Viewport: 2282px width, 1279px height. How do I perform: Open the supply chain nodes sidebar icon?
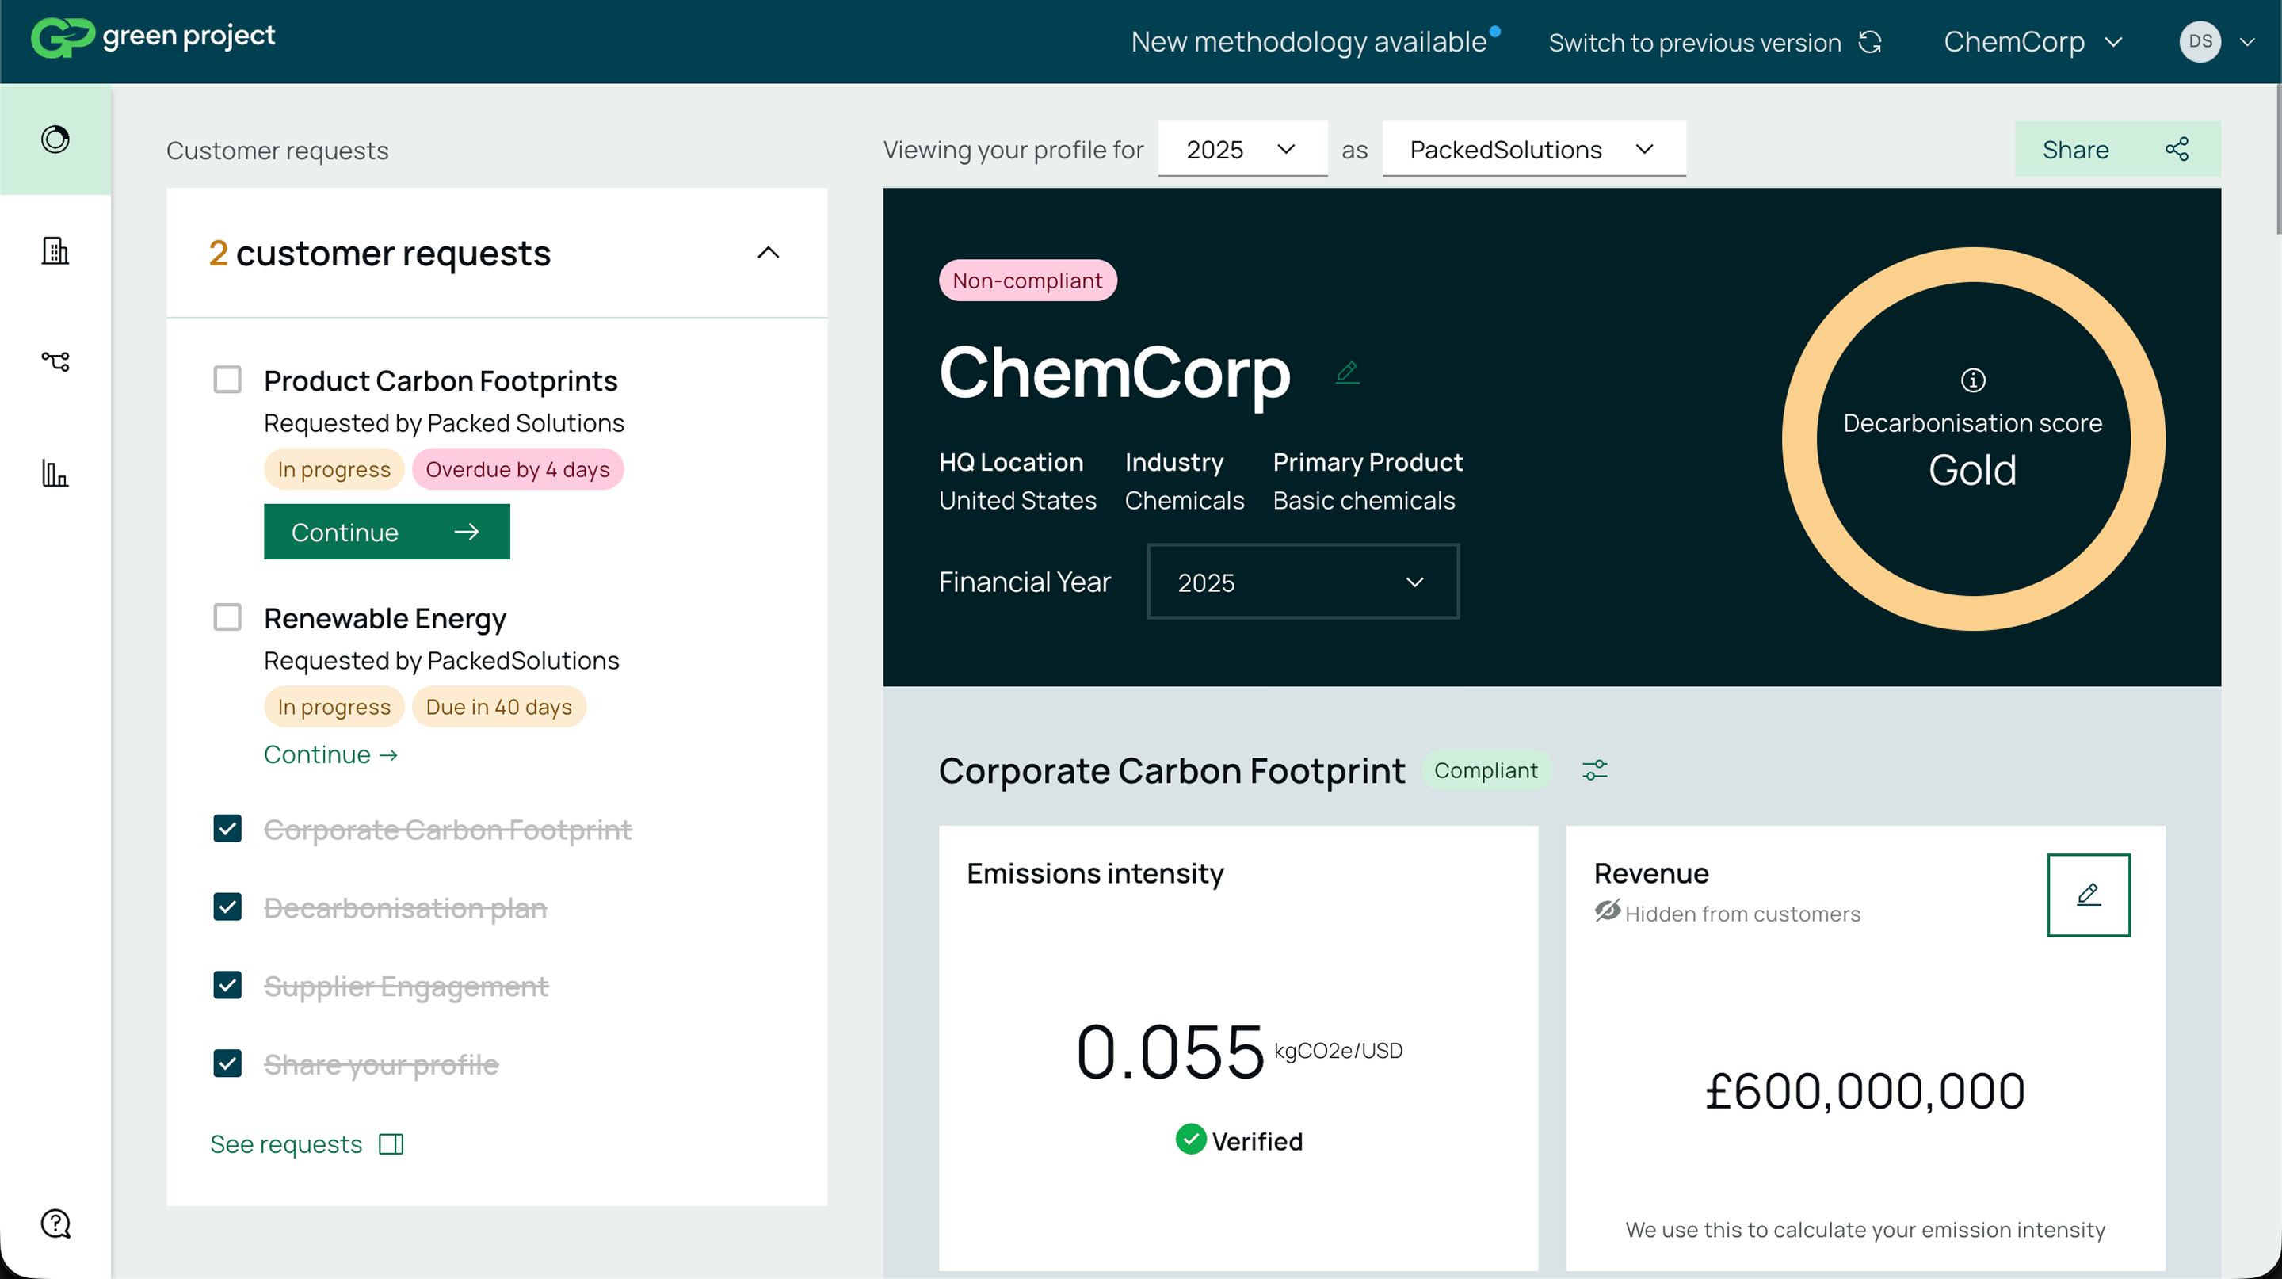coord(55,361)
